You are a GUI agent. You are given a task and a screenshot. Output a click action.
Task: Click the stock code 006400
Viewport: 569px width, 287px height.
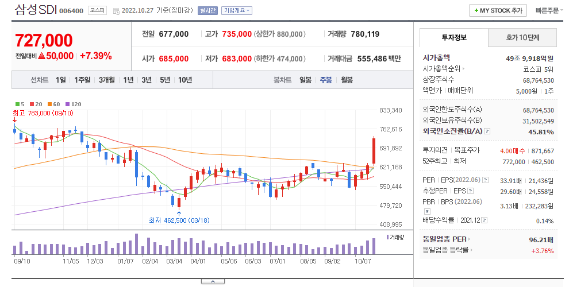71,11
